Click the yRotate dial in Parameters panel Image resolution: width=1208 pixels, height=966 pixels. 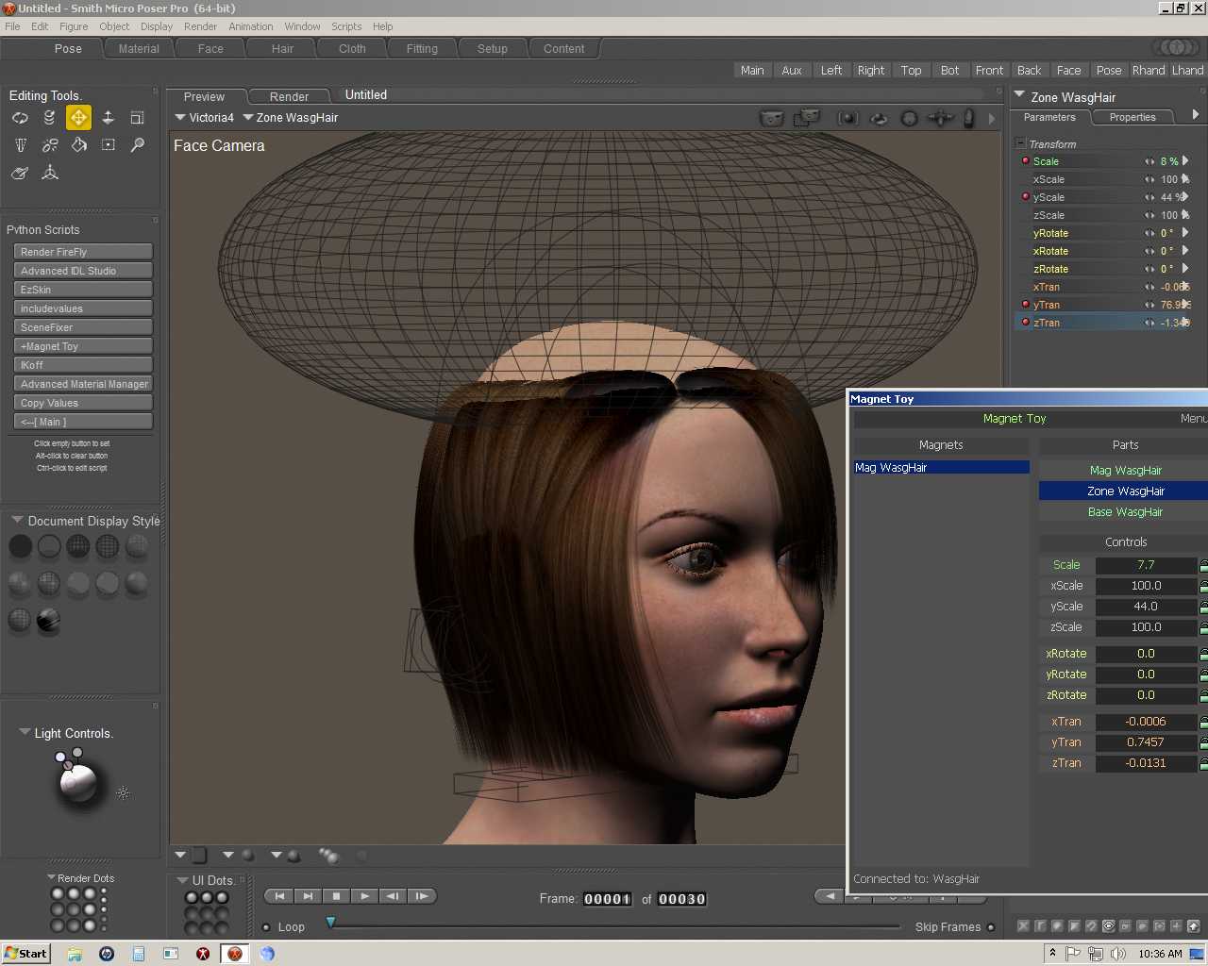(x=1149, y=233)
